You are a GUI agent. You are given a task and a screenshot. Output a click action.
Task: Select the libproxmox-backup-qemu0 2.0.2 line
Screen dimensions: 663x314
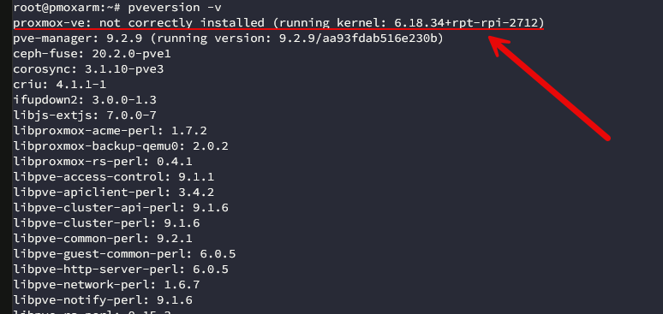click(121, 146)
